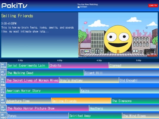Click the 3:30-4:00PM showtime text
The width and height of the screenshot is (159, 119).
(x=9, y=24)
